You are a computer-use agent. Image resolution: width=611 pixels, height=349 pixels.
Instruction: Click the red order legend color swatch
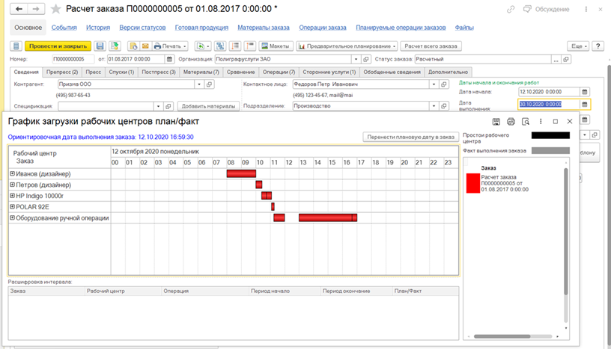[x=472, y=183]
